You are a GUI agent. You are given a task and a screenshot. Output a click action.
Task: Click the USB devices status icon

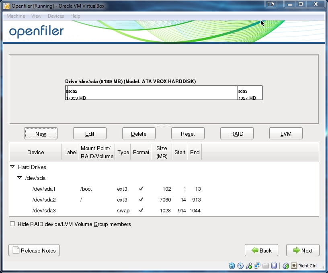click(x=249, y=266)
